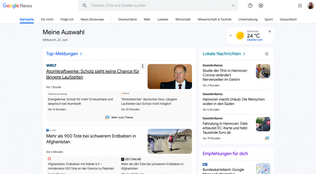Image resolution: width=316 pixels, height=174 pixels.
Task: Open the weather.com link
Action: 255,40
